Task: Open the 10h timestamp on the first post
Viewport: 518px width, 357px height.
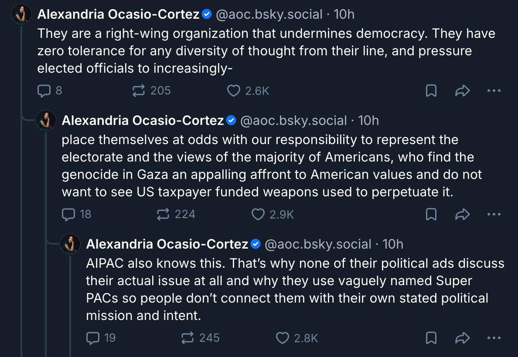Action: [344, 14]
